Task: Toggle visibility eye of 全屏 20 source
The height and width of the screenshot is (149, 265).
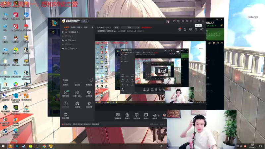Action: [63, 48]
